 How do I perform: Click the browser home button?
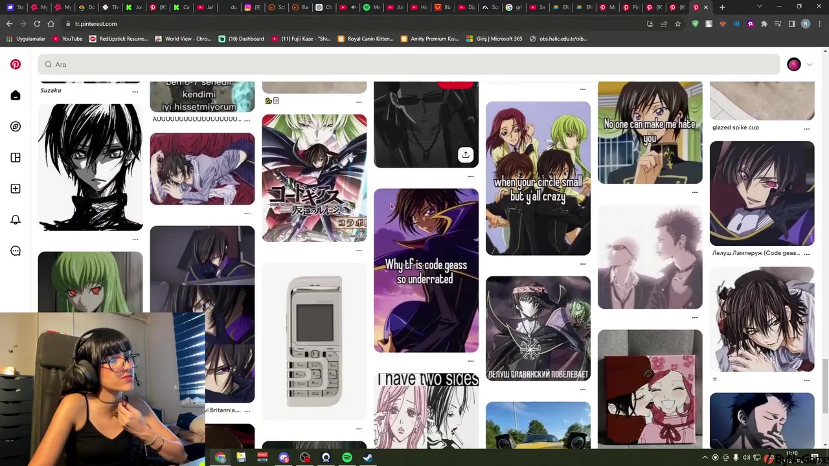pos(51,24)
